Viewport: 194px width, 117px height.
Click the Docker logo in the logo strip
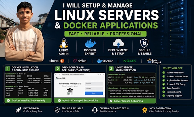pyautogui.click(x=105, y=61)
